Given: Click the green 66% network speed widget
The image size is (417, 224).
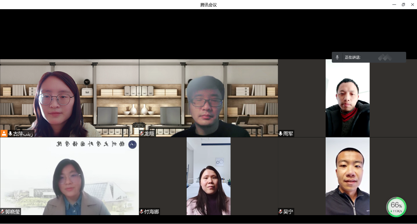Looking at the screenshot, I should (x=396, y=207).
